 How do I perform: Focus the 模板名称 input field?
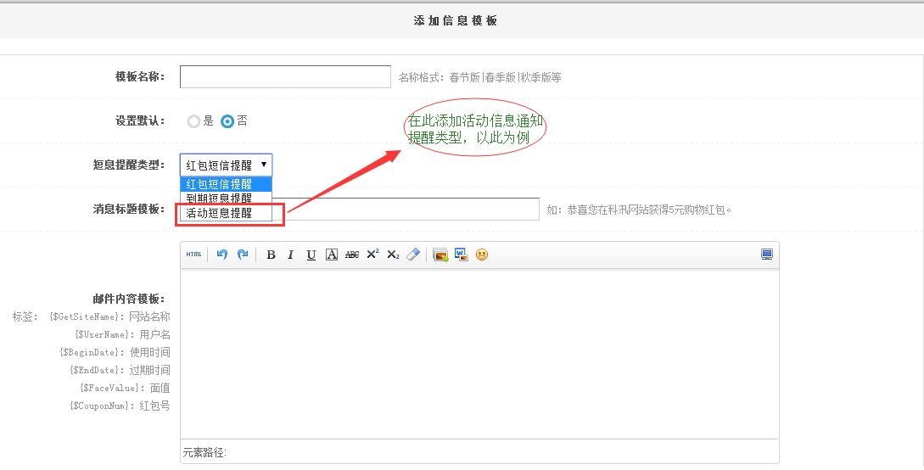285,76
